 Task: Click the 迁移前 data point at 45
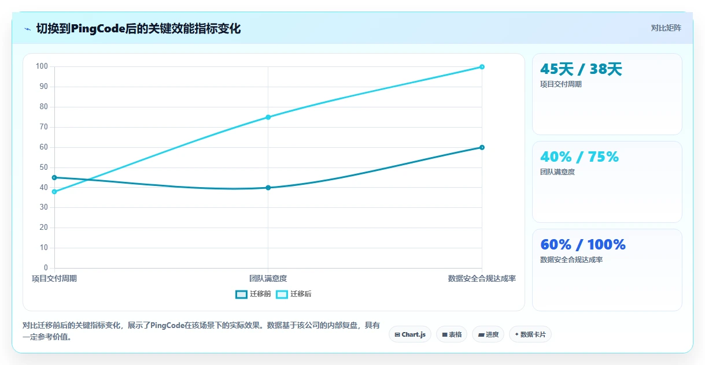coord(54,177)
